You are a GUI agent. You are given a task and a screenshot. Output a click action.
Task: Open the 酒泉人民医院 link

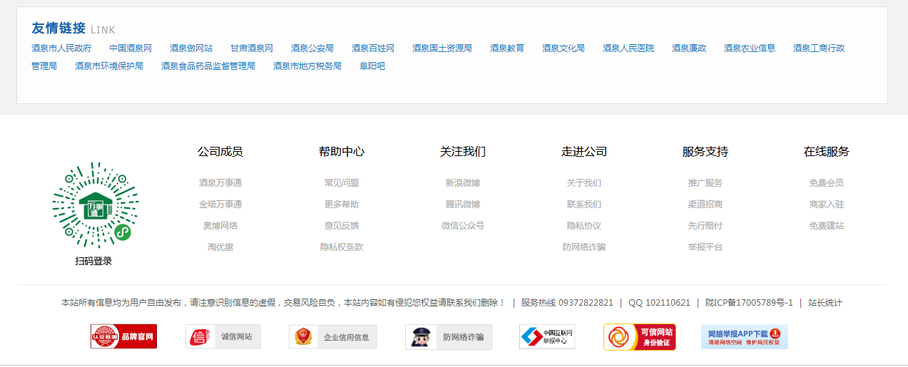(628, 48)
